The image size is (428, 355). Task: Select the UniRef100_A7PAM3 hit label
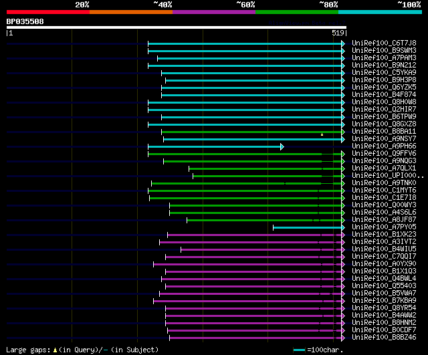pos(384,58)
